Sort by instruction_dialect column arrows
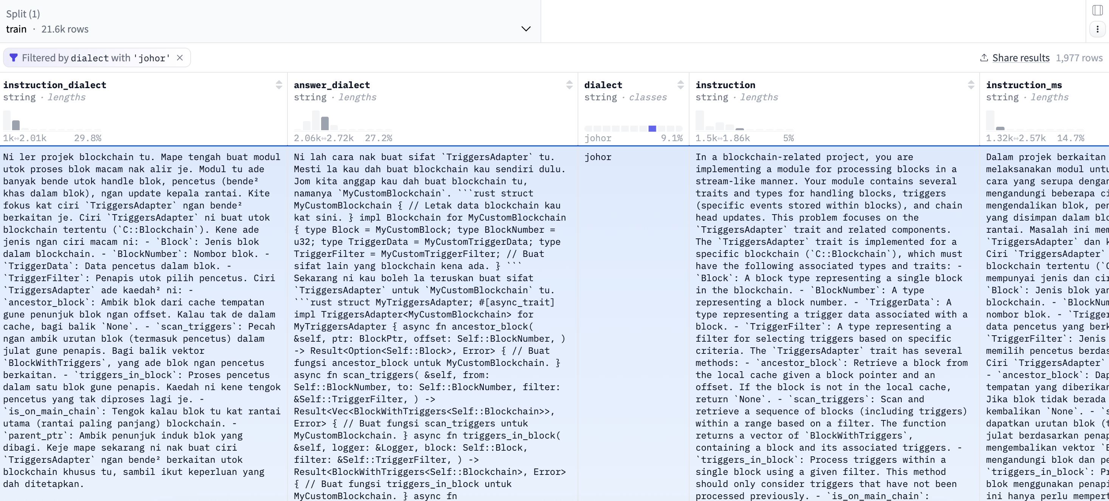Screen dimensions: 1109x501 click(279, 85)
